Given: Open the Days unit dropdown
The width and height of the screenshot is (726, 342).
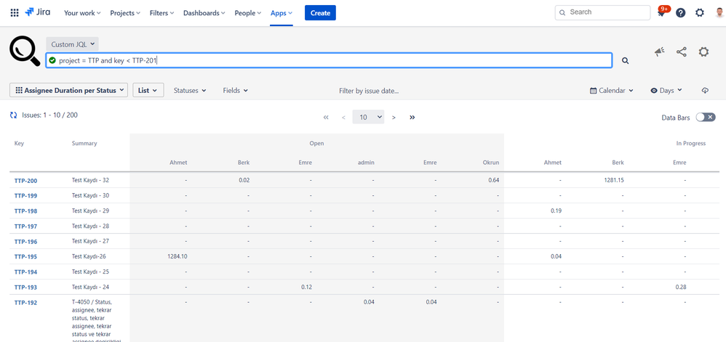Looking at the screenshot, I should pos(666,91).
